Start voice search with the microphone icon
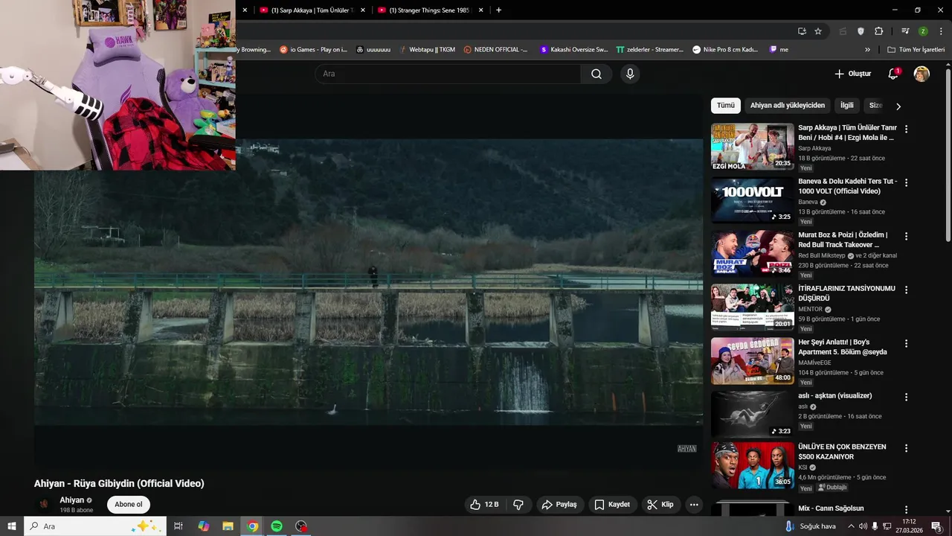 point(630,74)
